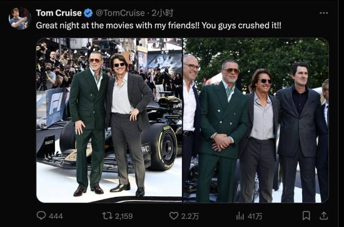Viewport: 344px width, 227px height.
Task: Click the 2,159 reposts count
Action: (x=124, y=216)
